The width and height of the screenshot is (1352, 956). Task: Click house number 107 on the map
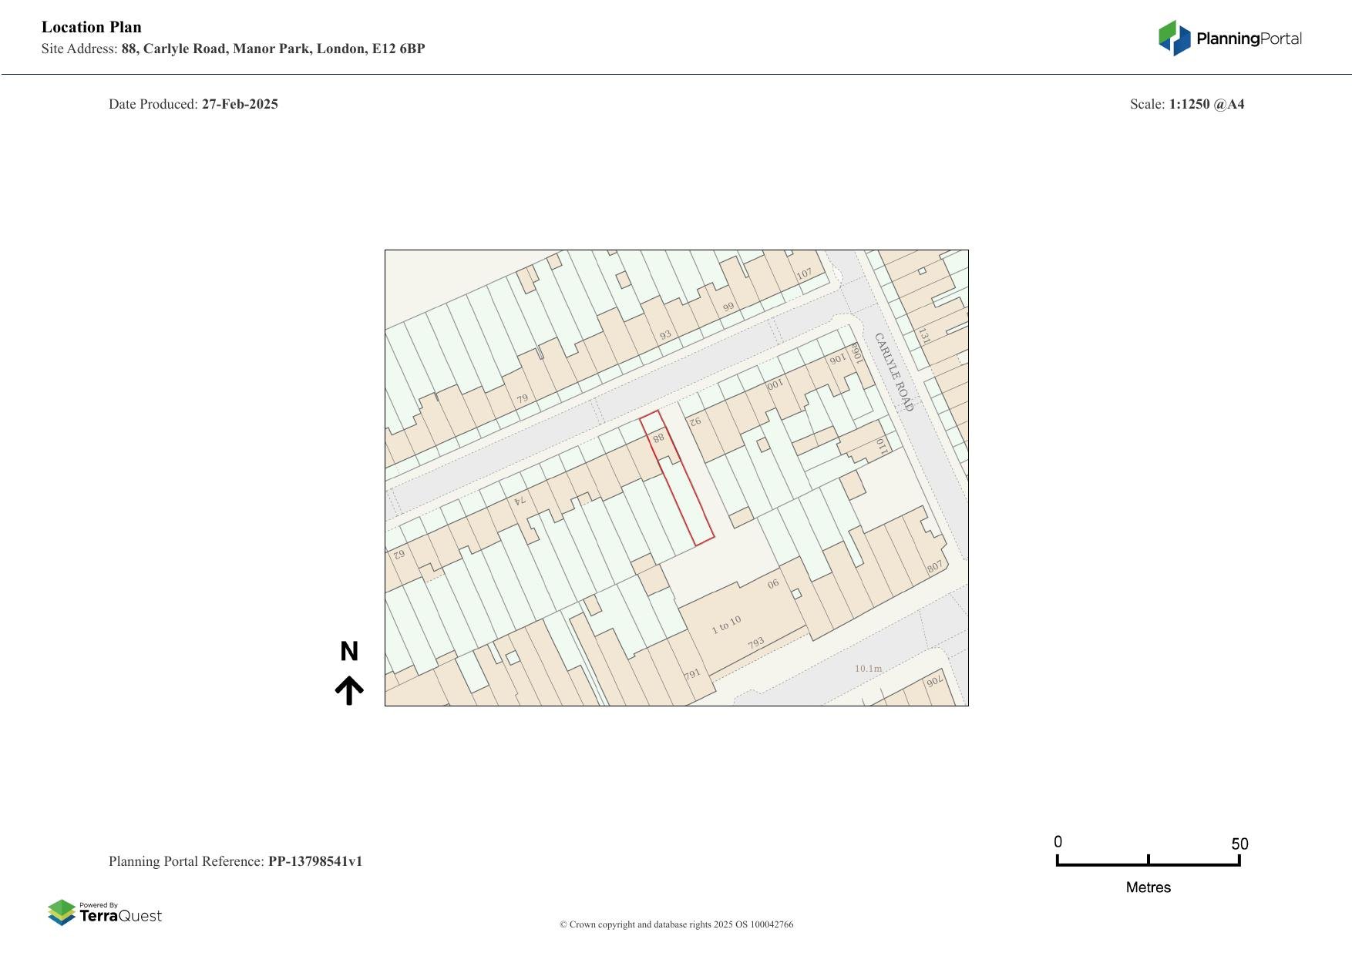tap(804, 273)
